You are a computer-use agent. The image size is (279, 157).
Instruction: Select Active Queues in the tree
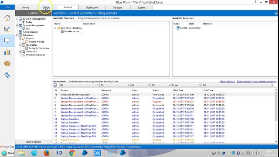pyautogui.click(x=30, y=32)
